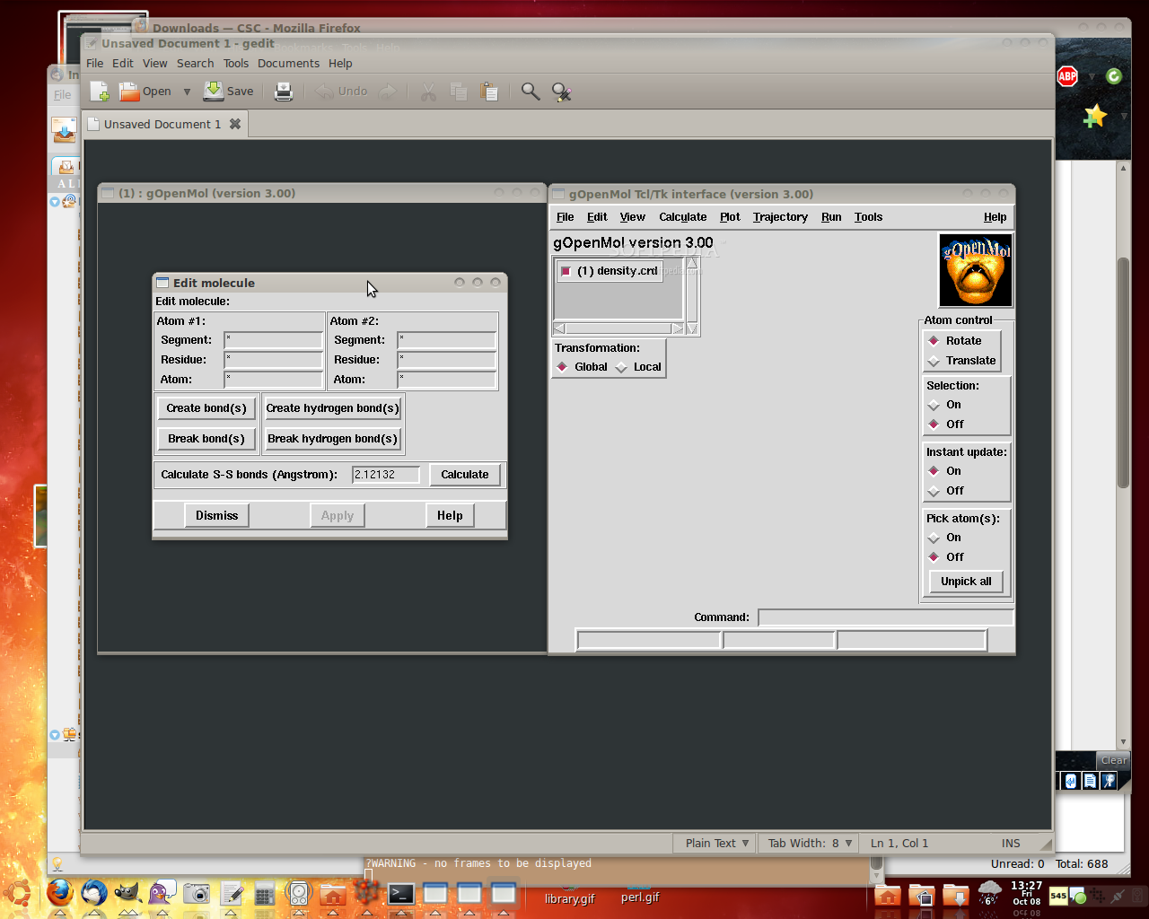Viewport: 1149px width, 919px height.
Task: Open the Plain Text language dropdown
Action: pos(716,843)
